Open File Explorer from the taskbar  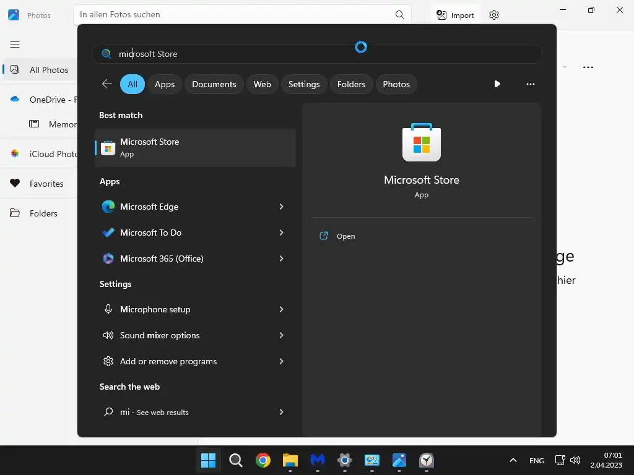(x=290, y=460)
